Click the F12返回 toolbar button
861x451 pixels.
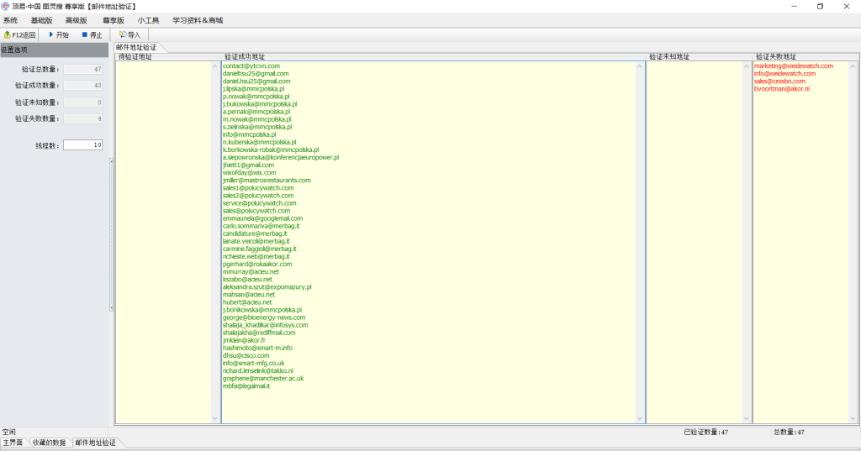(x=19, y=35)
